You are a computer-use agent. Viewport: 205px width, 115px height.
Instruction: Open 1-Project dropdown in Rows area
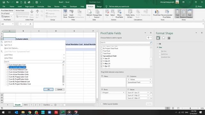(x=124, y=93)
